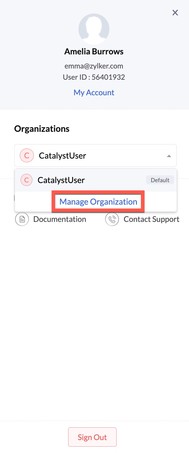Collapse the Organizations dropdown arrow
This screenshot has width=189, height=453.
coord(169,156)
